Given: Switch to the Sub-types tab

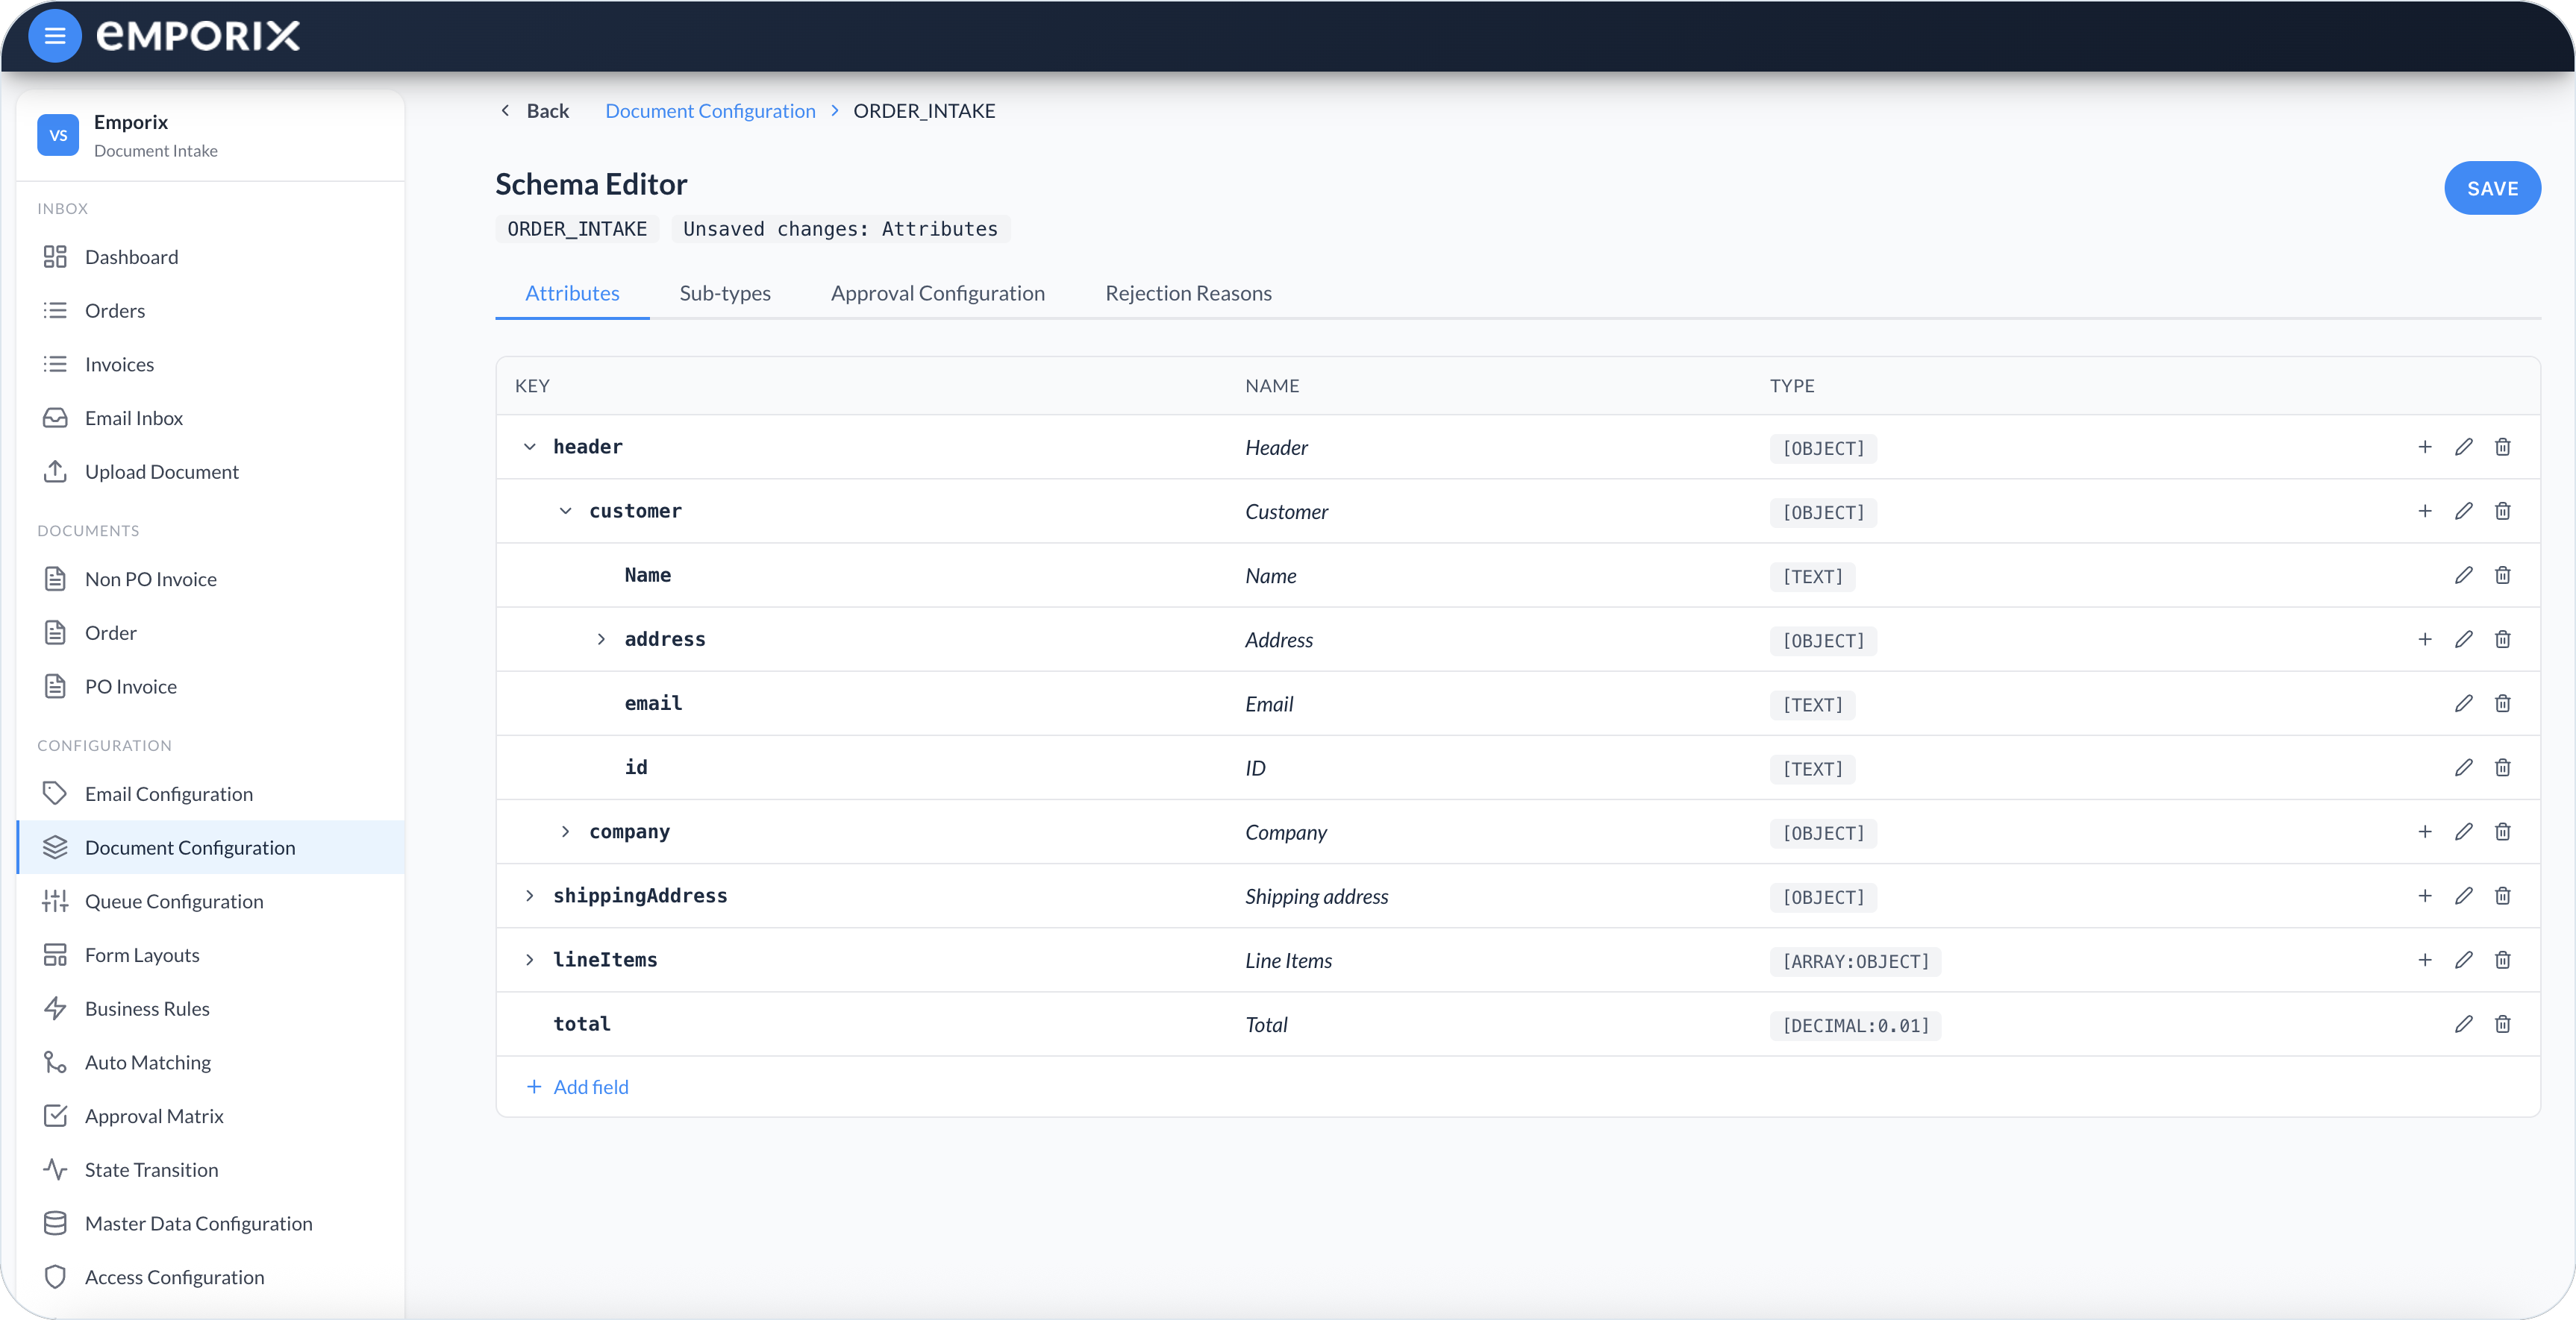Looking at the screenshot, I should coord(725,293).
